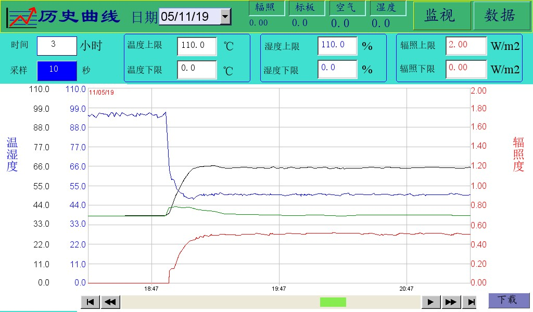Skip to the first record with the leftmost playback icon
533x312 pixels.
pyautogui.click(x=90, y=301)
